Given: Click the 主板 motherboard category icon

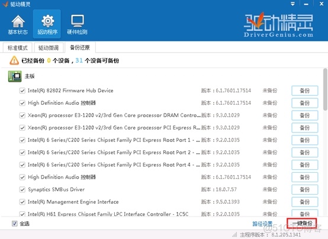Looking at the screenshot, I should point(15,76).
